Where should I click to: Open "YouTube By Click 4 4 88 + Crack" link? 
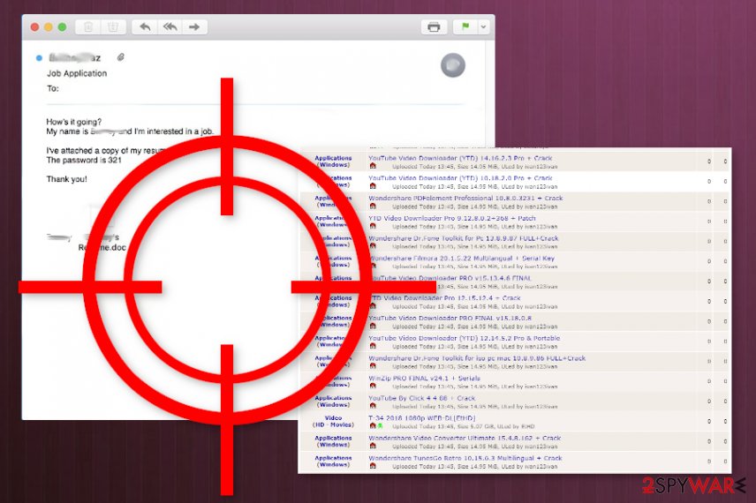tap(422, 398)
